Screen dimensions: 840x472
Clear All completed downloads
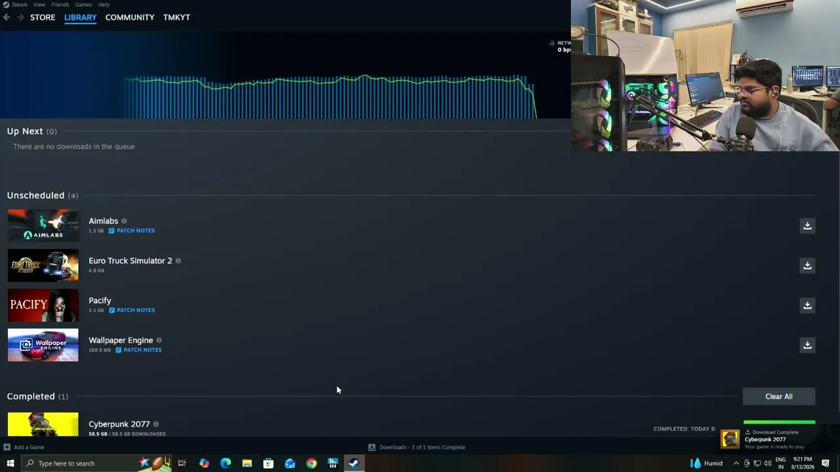click(x=779, y=397)
